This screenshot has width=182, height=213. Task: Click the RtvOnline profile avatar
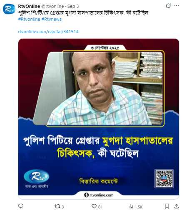tap(9, 9)
